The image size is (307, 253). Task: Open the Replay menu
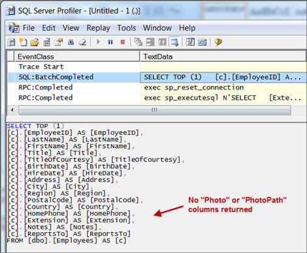coord(98,28)
